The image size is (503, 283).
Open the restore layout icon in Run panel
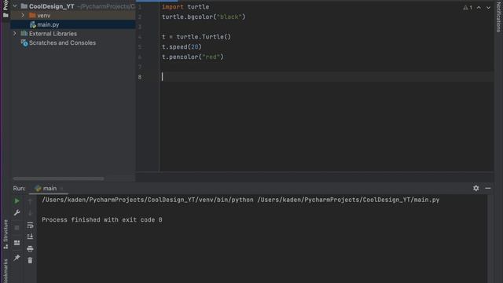(x=17, y=243)
